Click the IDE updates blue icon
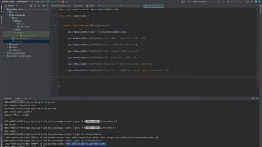262x147 pixels. (x=256, y=2)
